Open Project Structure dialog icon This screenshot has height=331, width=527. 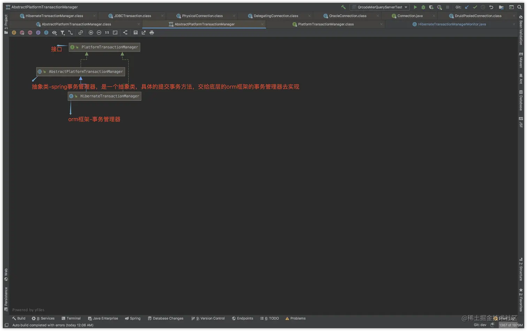501,7
